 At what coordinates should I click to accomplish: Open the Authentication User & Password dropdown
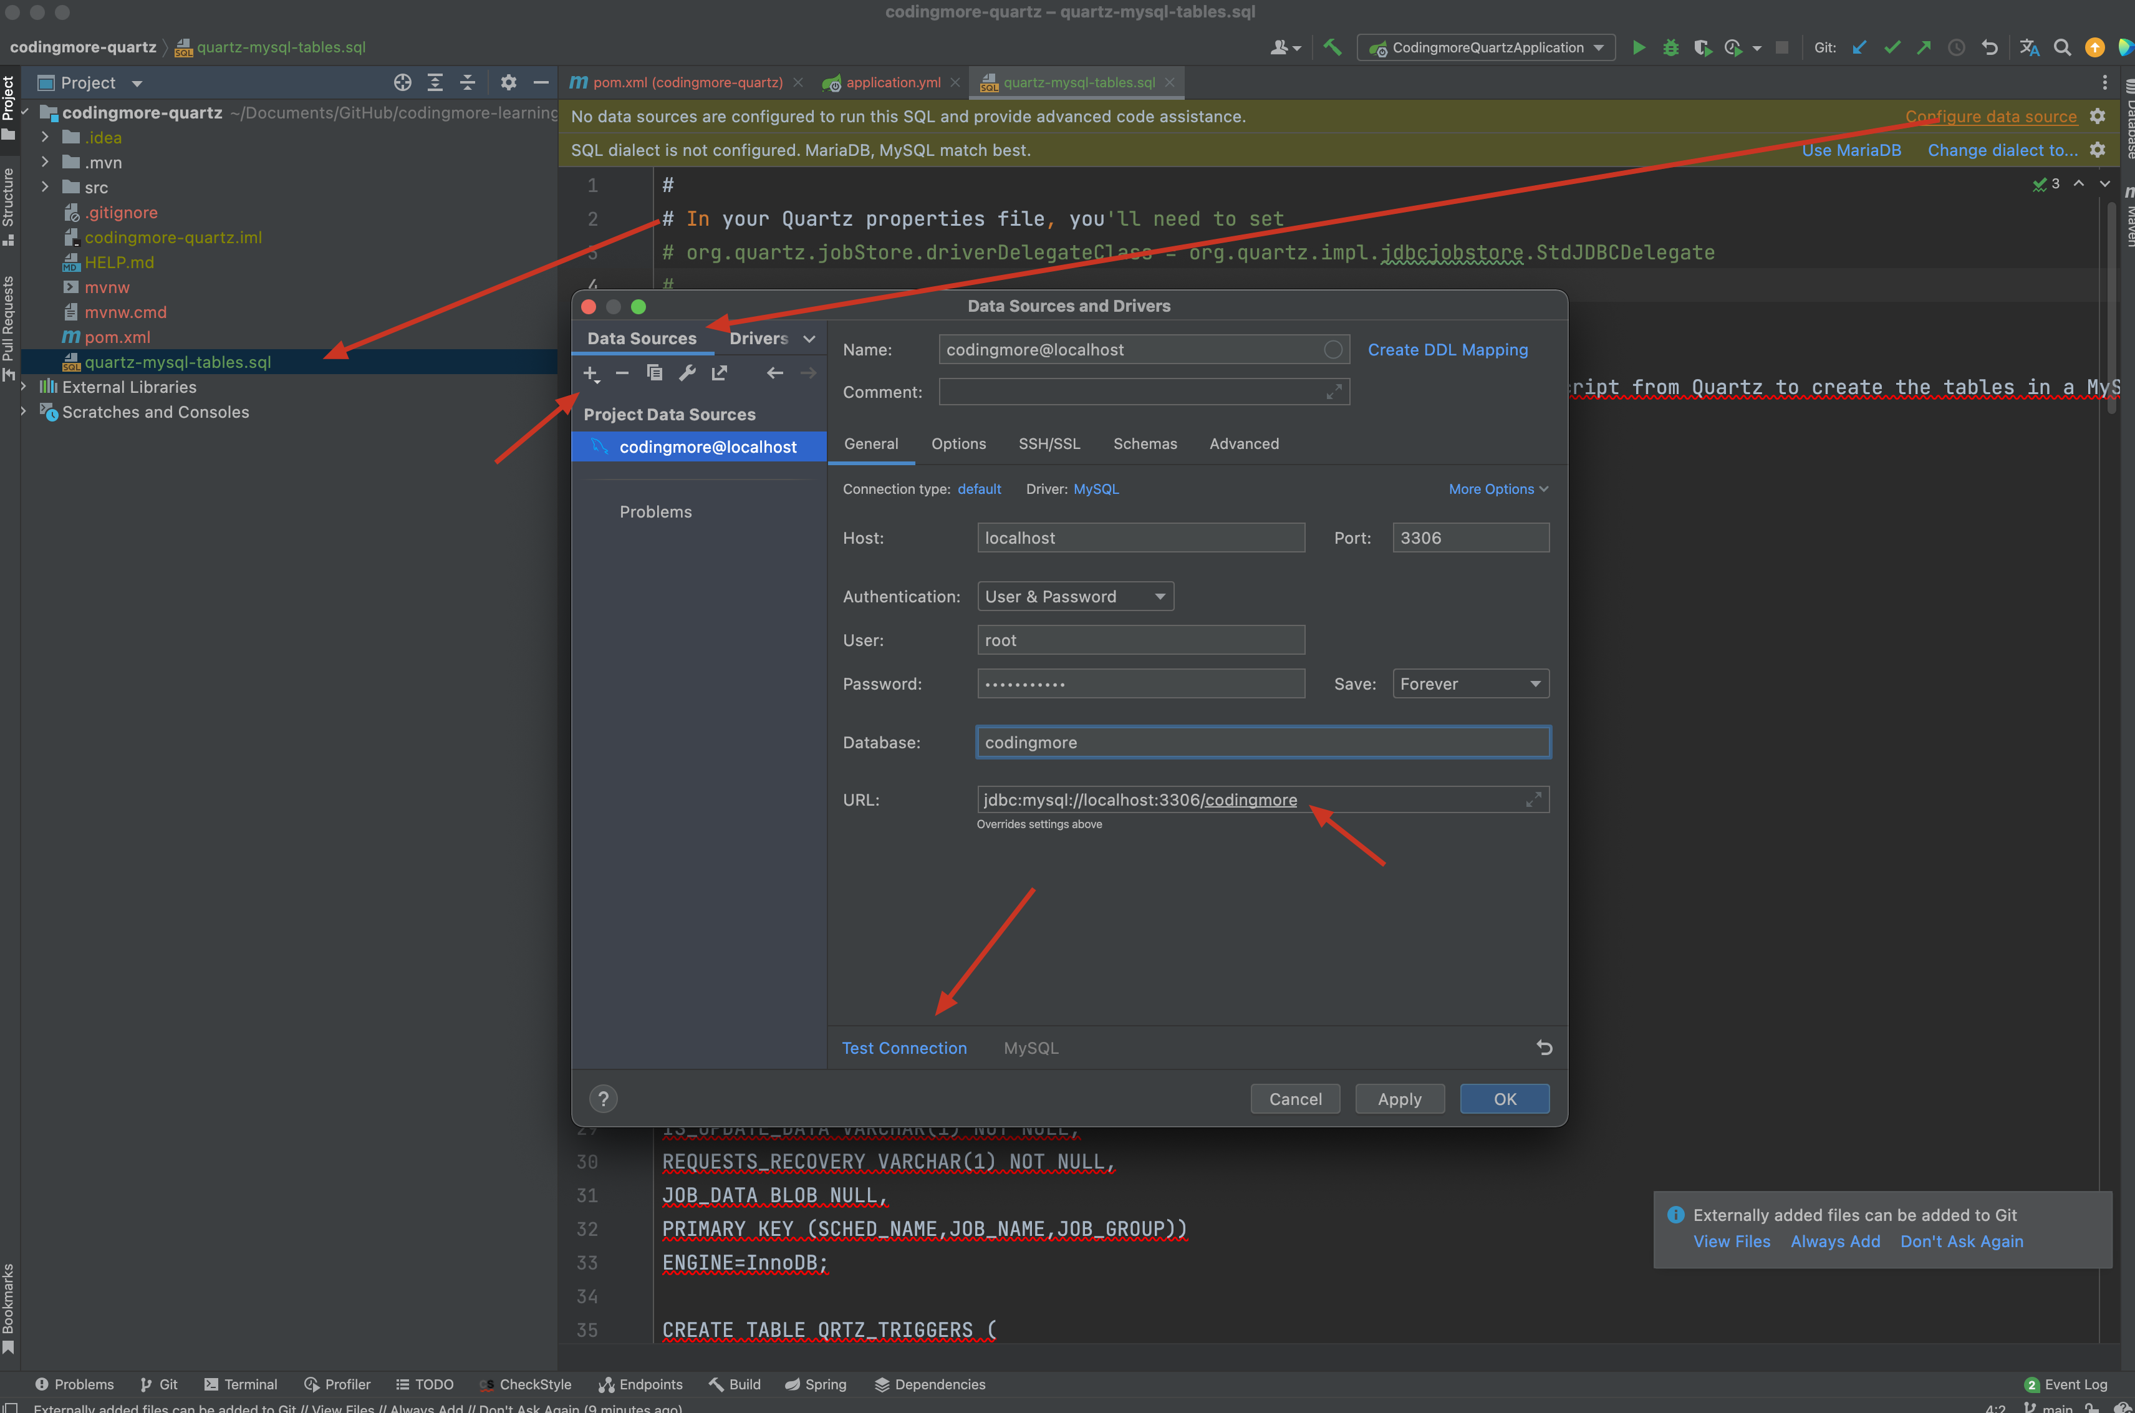[1075, 597]
